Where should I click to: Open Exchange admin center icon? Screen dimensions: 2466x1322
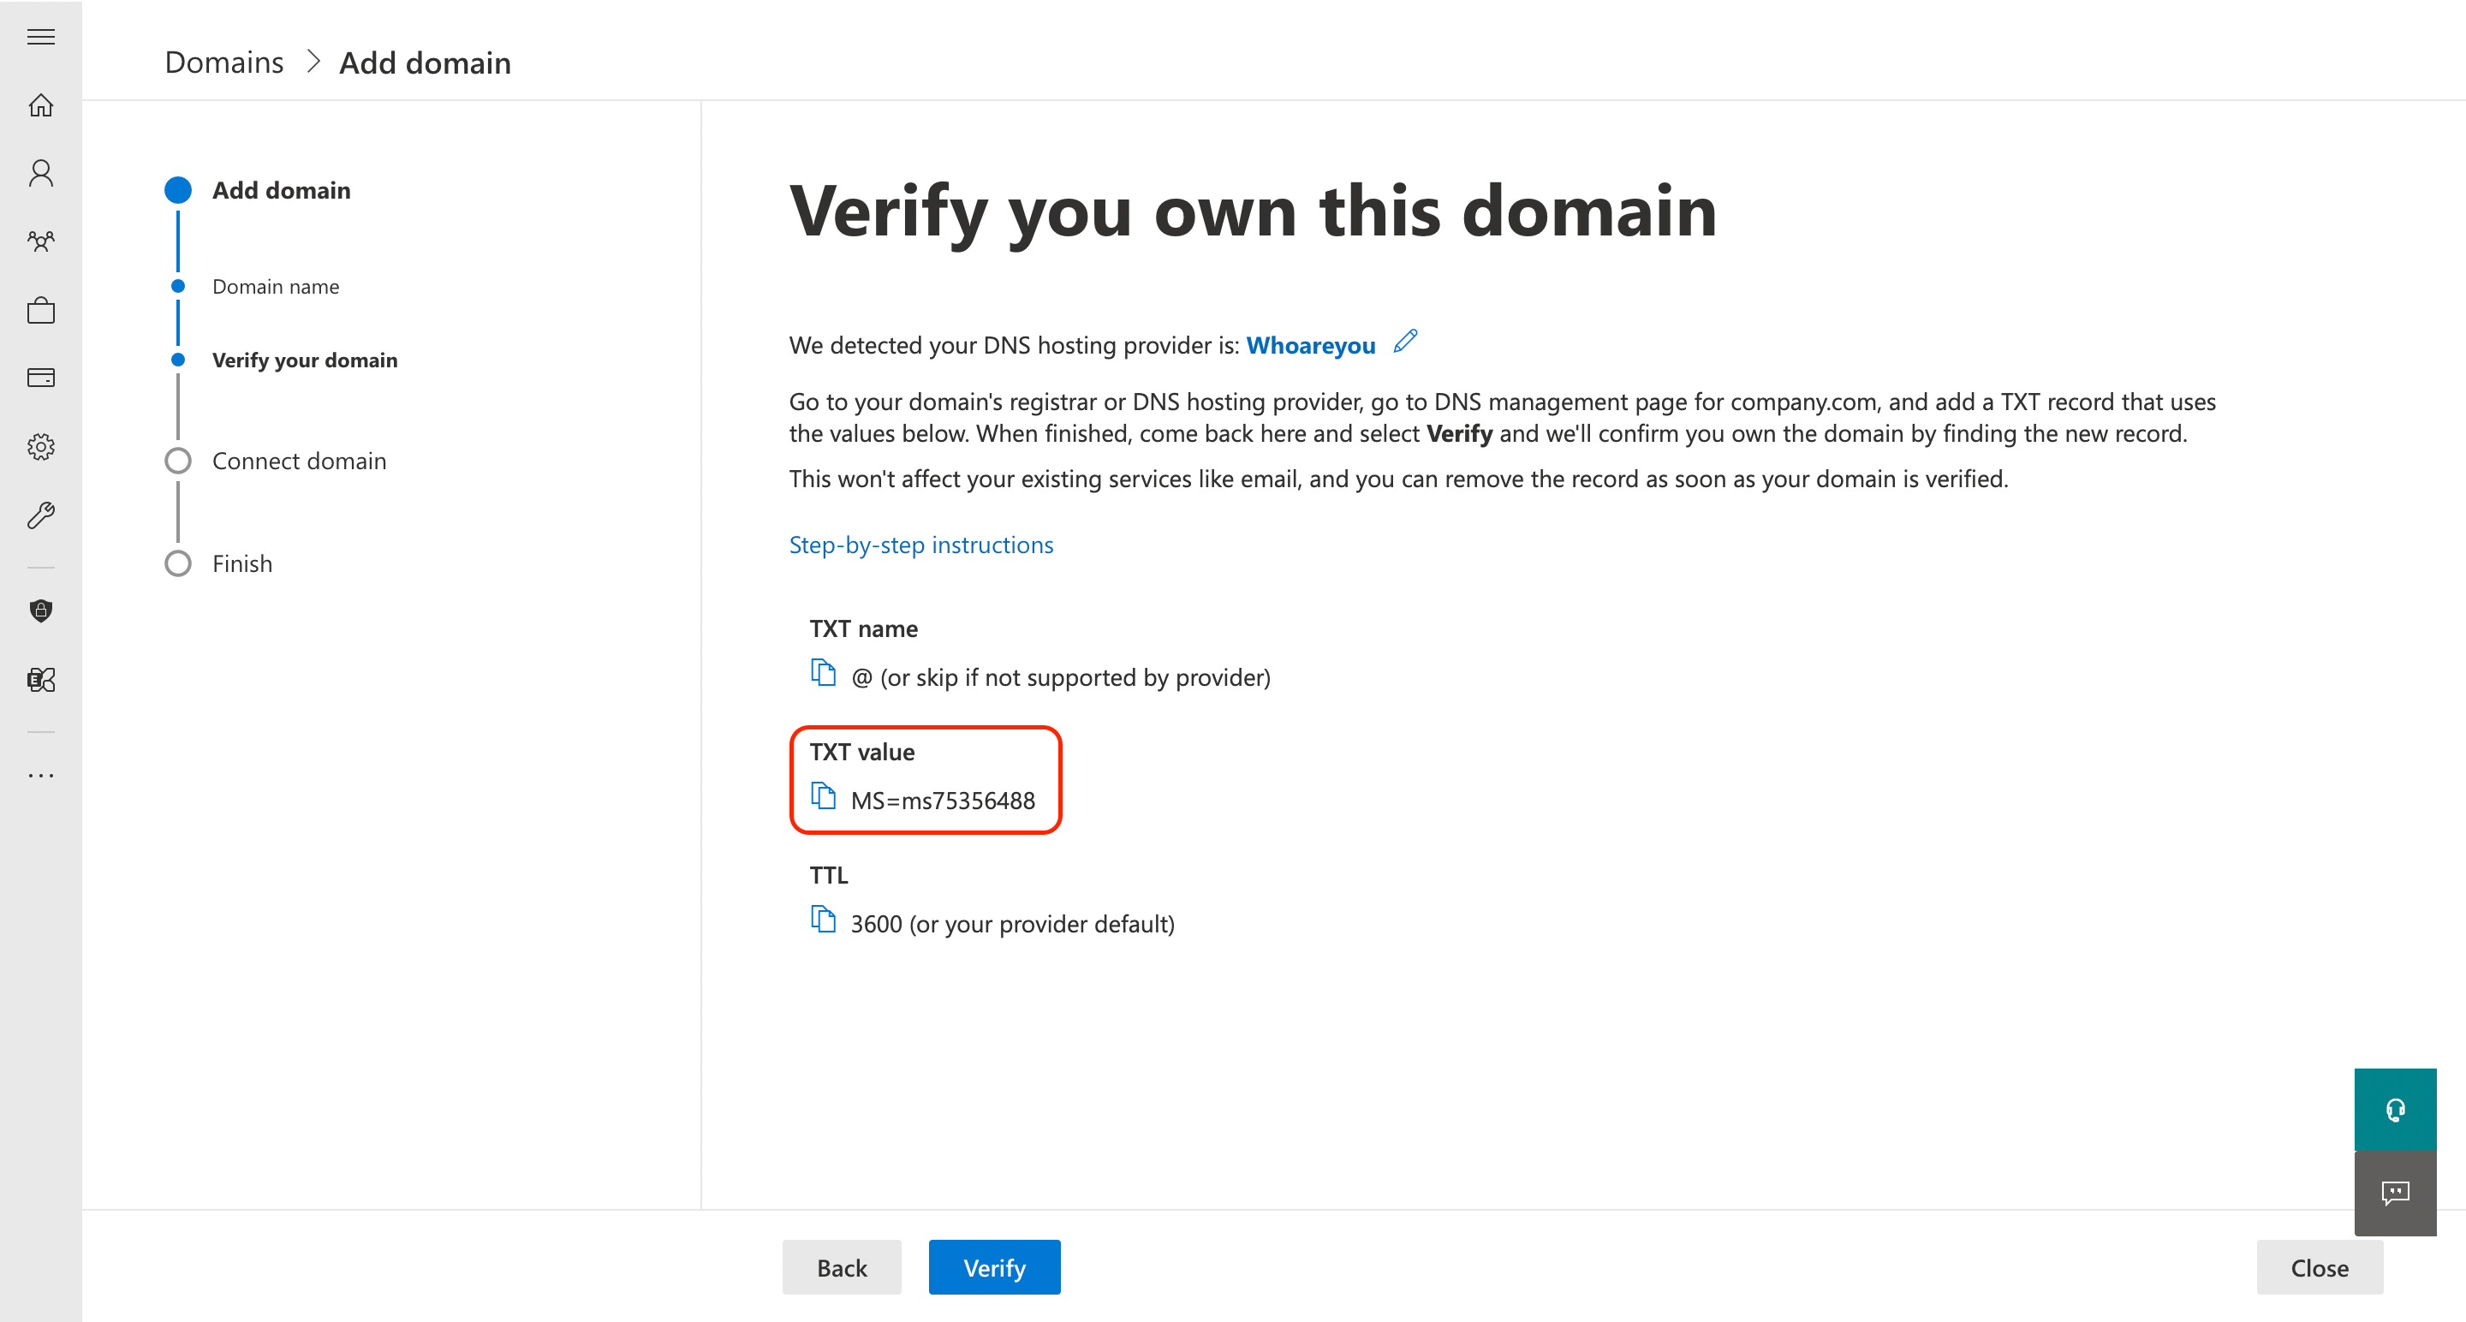(40, 680)
